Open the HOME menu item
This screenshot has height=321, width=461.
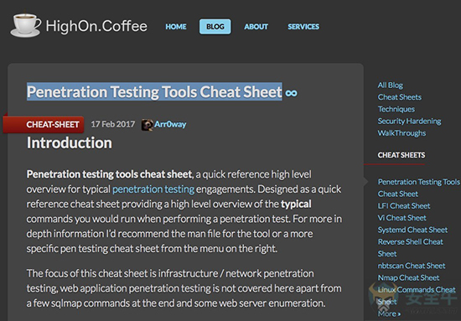(x=176, y=27)
